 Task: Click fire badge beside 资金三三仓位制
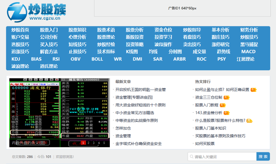tap(227, 98)
